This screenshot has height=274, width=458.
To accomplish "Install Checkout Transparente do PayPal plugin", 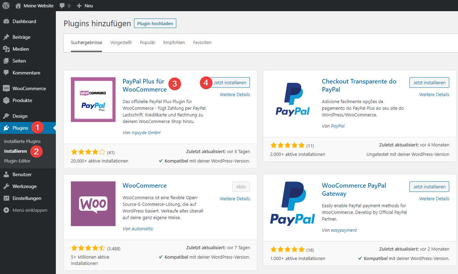I will (x=429, y=82).
